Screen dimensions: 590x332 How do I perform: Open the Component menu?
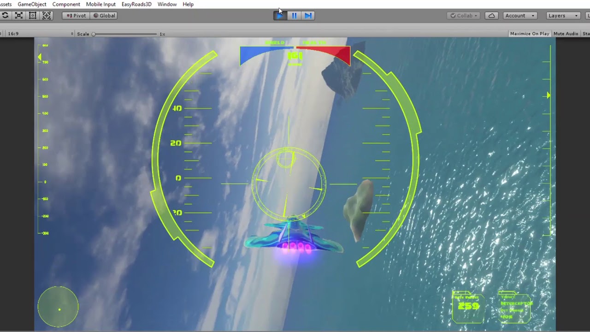point(66,4)
